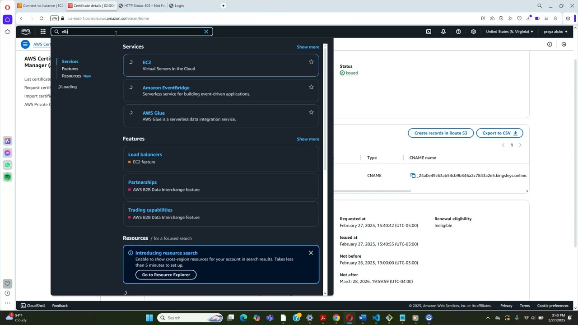Clear the AWS search box text

click(206, 32)
